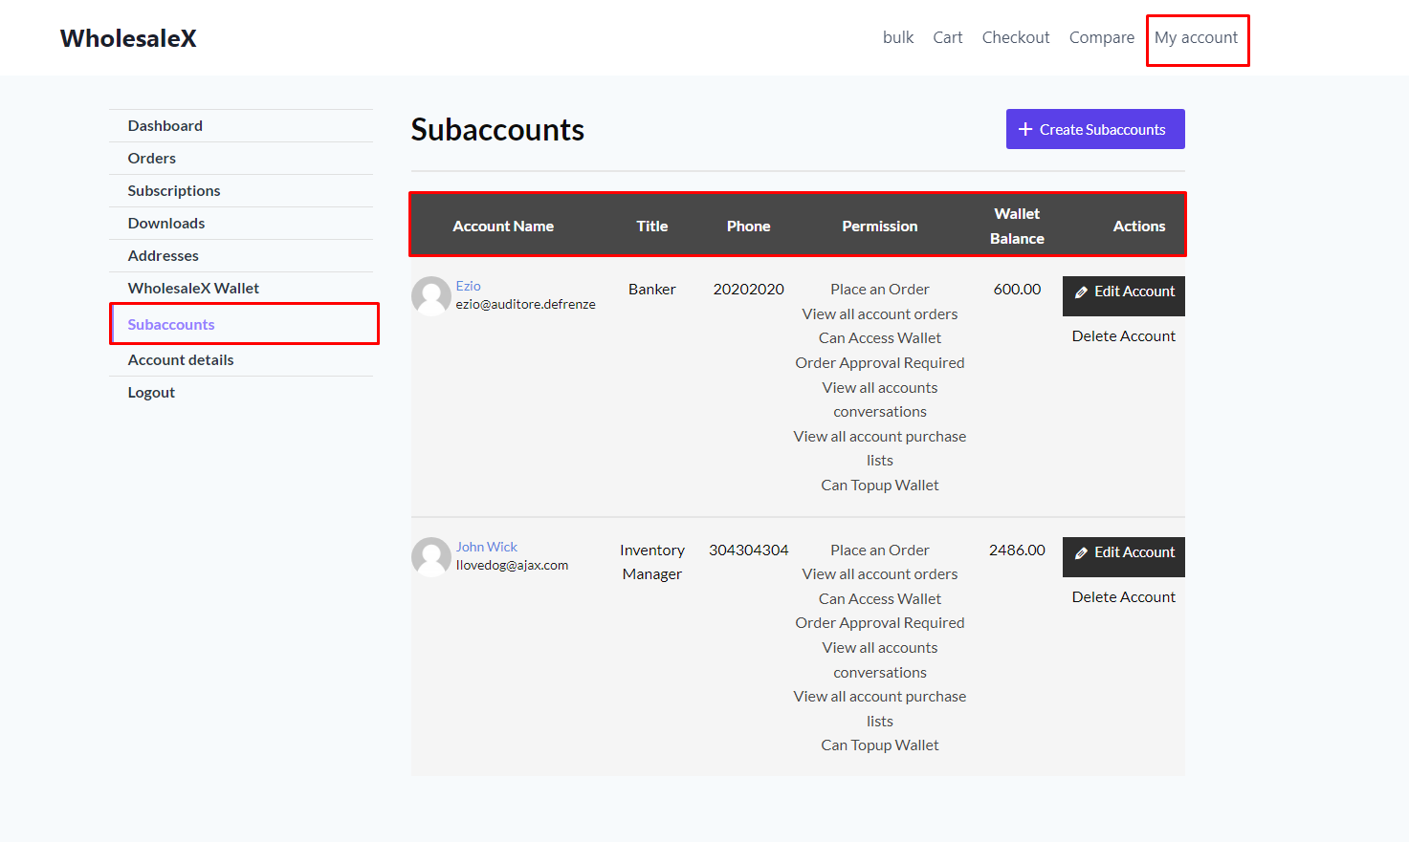The width and height of the screenshot is (1409, 842).
Task: Go to Cart page
Action: (948, 37)
